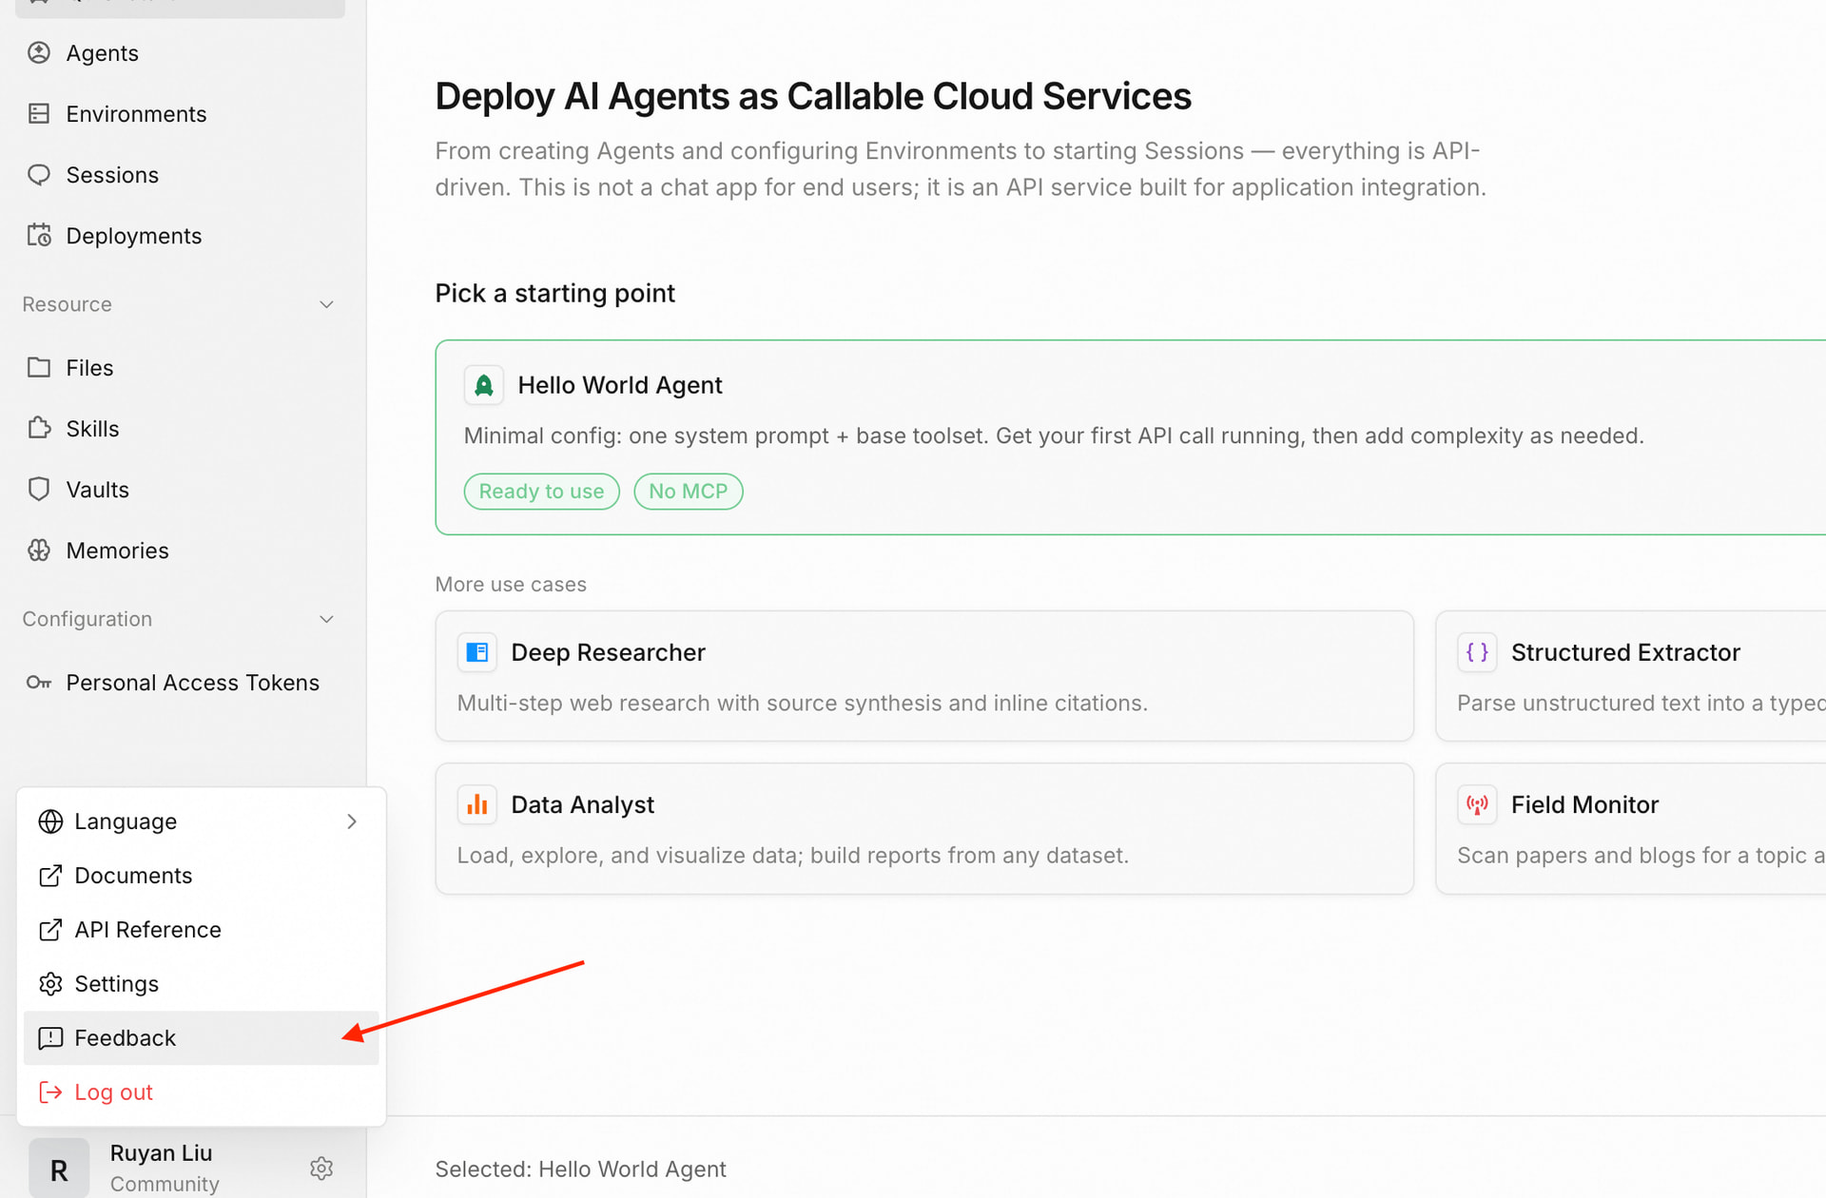1826x1198 pixels.
Task: Click the Skills puzzle icon
Action: coord(39,429)
